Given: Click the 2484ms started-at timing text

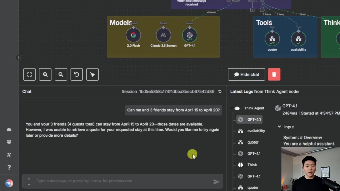Looking at the screenshot, I should (311, 113).
